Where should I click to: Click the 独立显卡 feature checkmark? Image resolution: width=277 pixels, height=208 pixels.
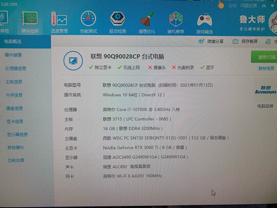[91, 67]
